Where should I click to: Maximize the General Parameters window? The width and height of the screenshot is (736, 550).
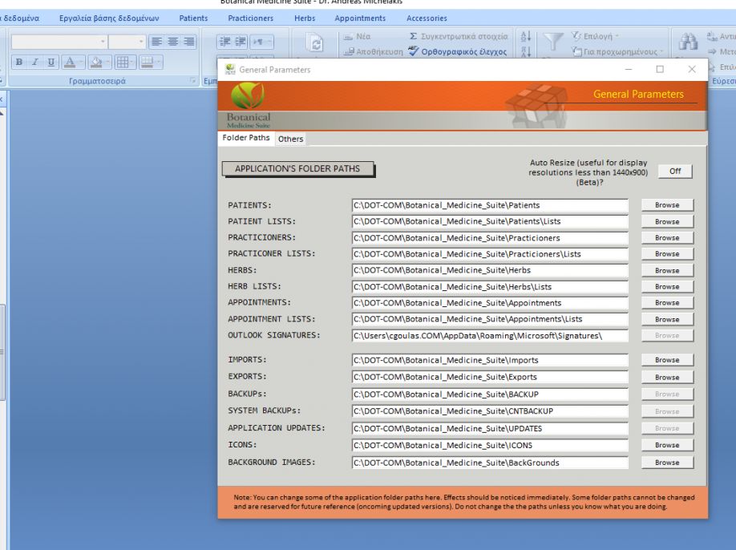coord(660,70)
